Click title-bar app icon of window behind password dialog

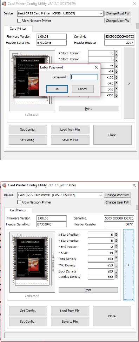pyautogui.click(x=4, y=4)
